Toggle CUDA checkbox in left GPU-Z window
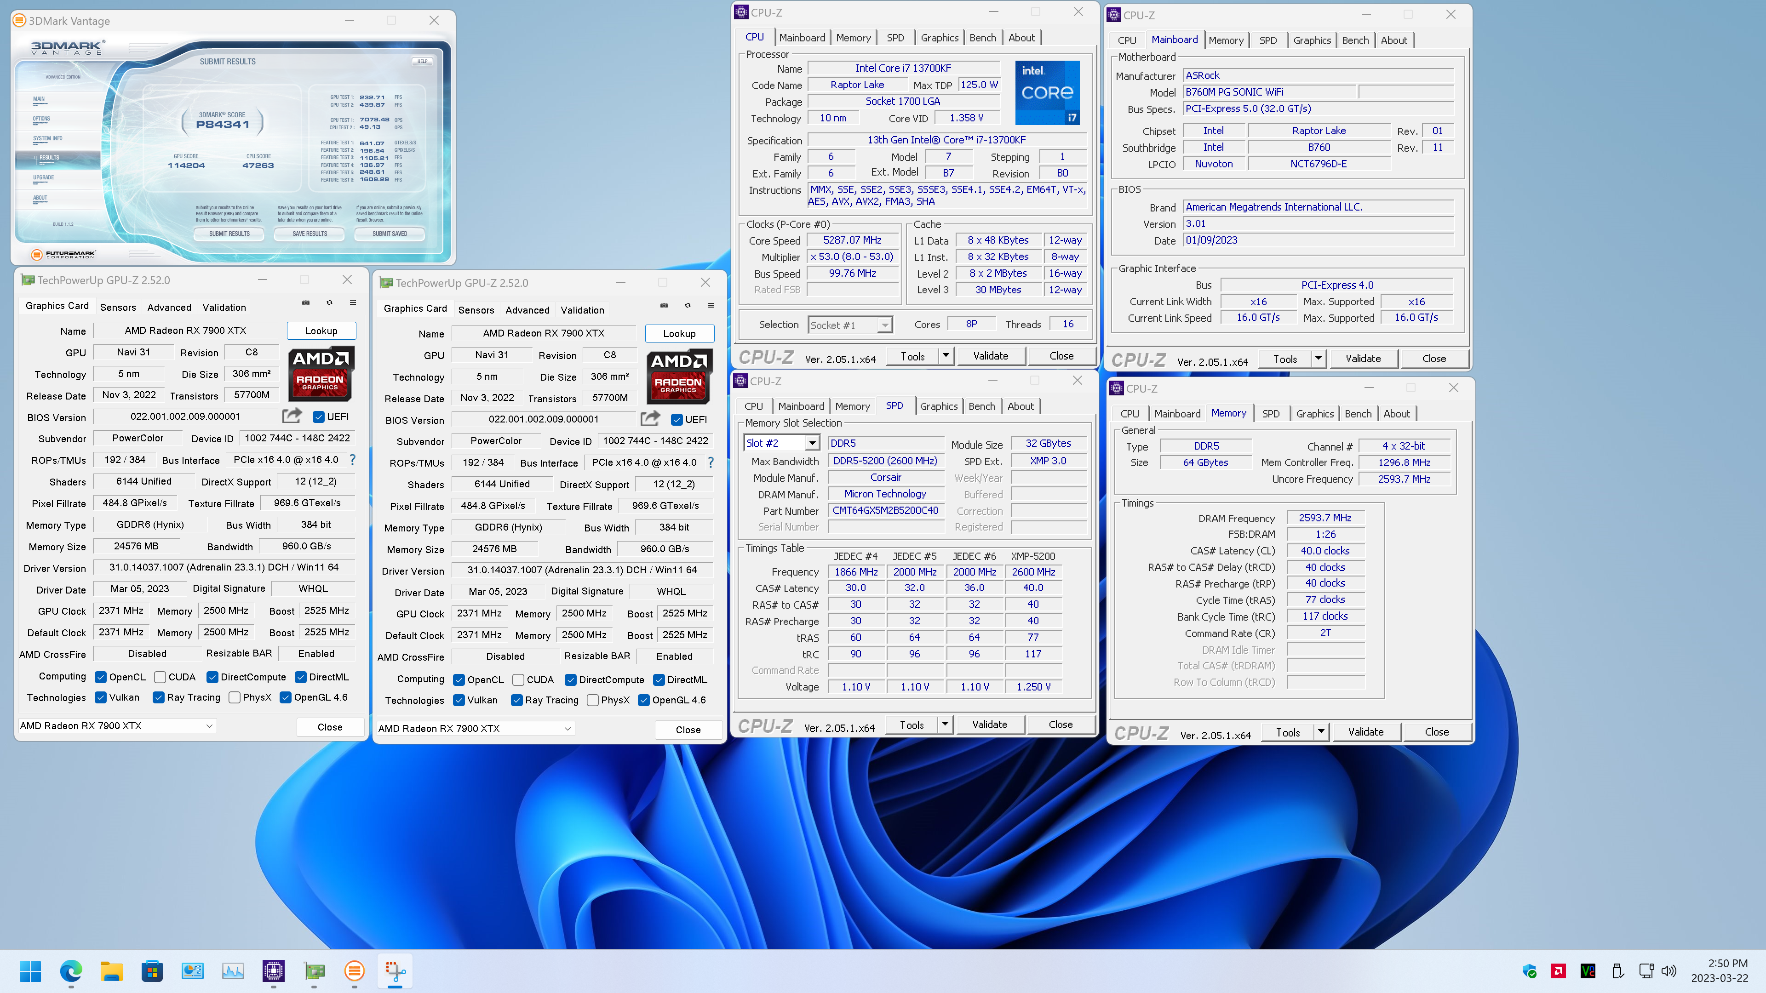1766x993 pixels. pyautogui.click(x=160, y=677)
